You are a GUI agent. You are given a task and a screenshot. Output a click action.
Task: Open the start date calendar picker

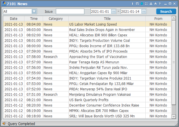(x=113, y=11)
